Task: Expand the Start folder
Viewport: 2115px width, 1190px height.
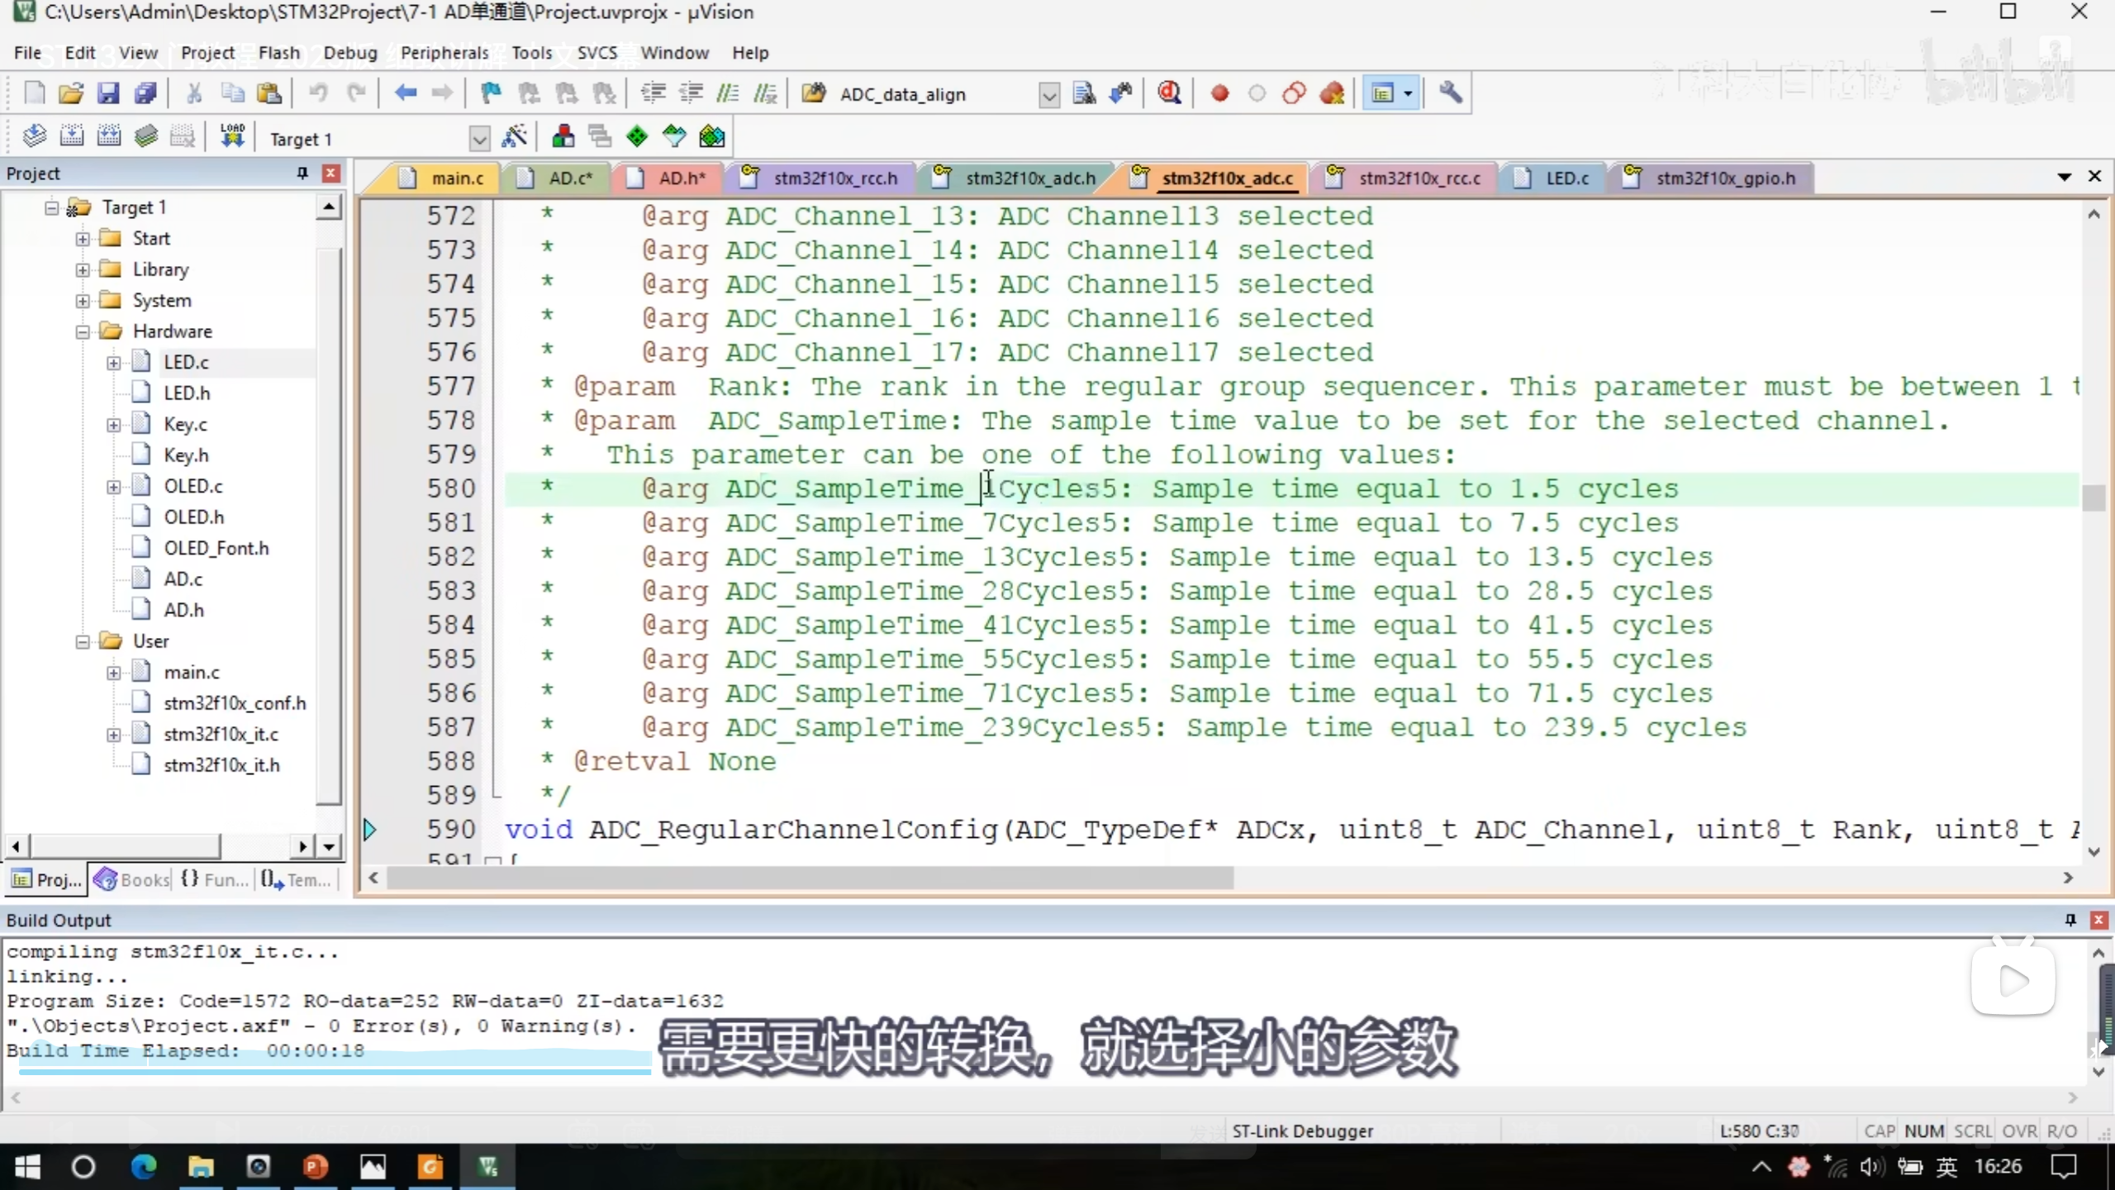Action: (83, 239)
